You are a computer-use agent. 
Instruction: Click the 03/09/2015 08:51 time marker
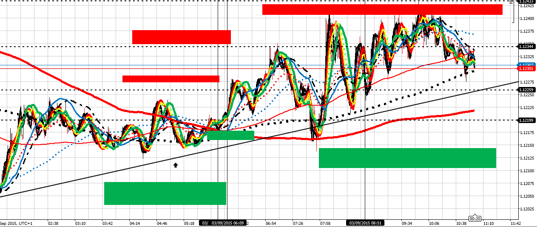365,223
